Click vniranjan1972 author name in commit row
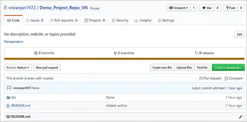Viewport: 247px width, 122px height. coord(22,88)
